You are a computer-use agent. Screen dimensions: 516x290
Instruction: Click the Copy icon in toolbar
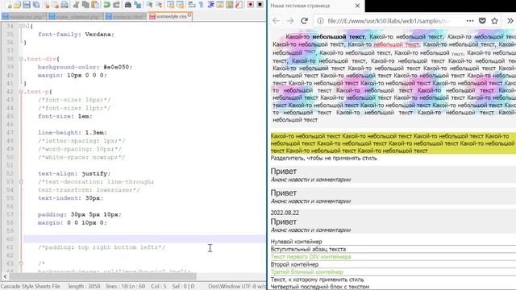point(85,5)
